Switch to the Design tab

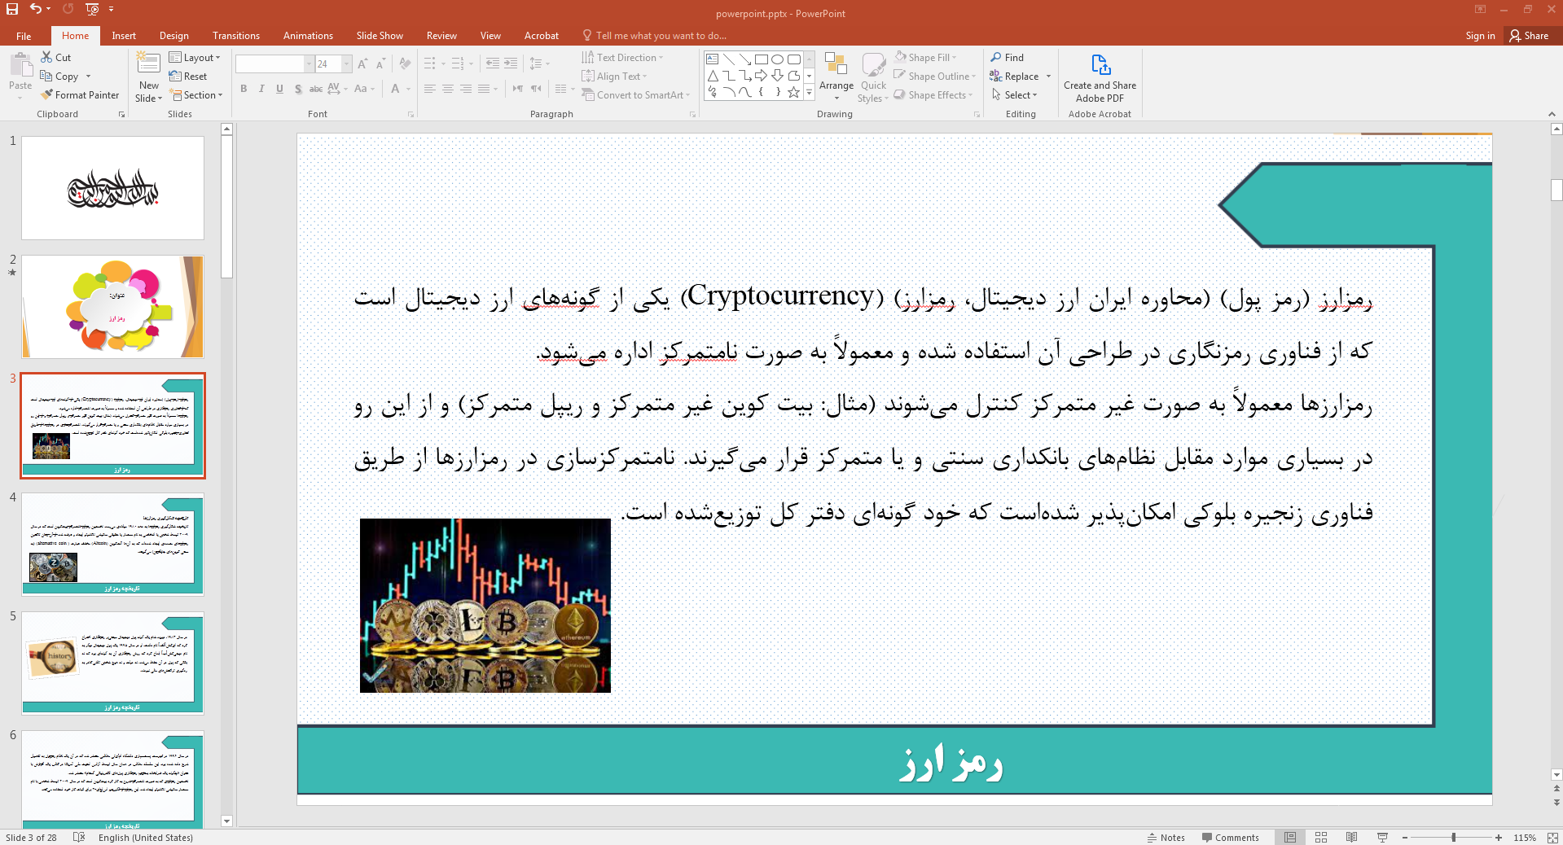tap(173, 36)
